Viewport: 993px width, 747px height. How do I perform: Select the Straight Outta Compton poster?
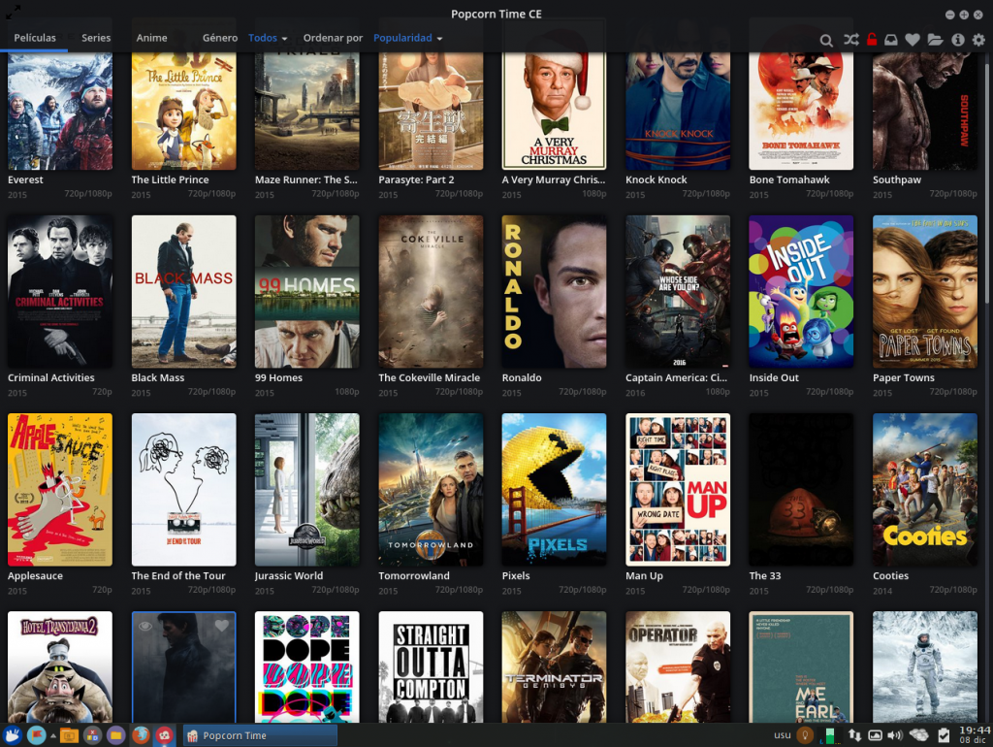tap(431, 666)
